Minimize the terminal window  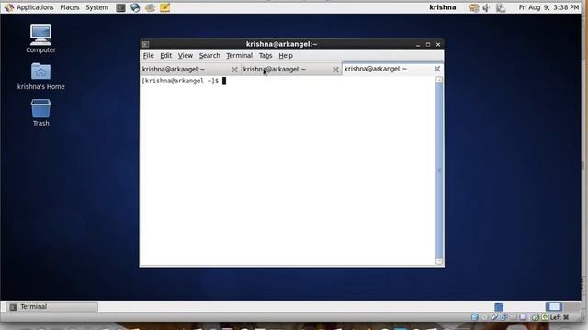coord(418,45)
